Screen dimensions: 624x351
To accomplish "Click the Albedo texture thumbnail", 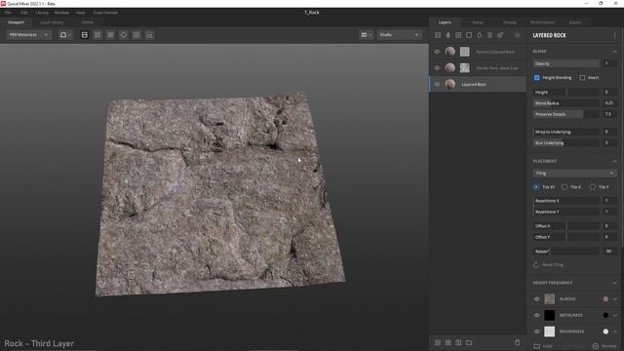I will [x=550, y=299].
